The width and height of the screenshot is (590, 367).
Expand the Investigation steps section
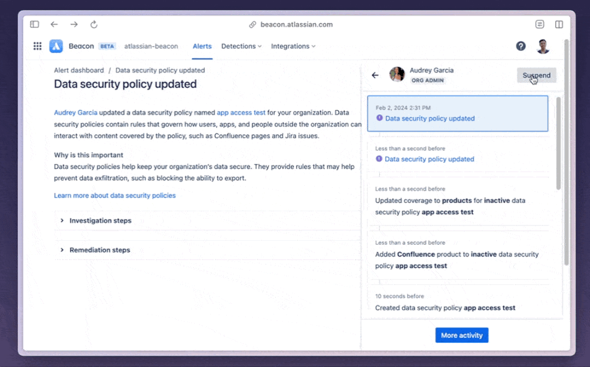[207, 221]
